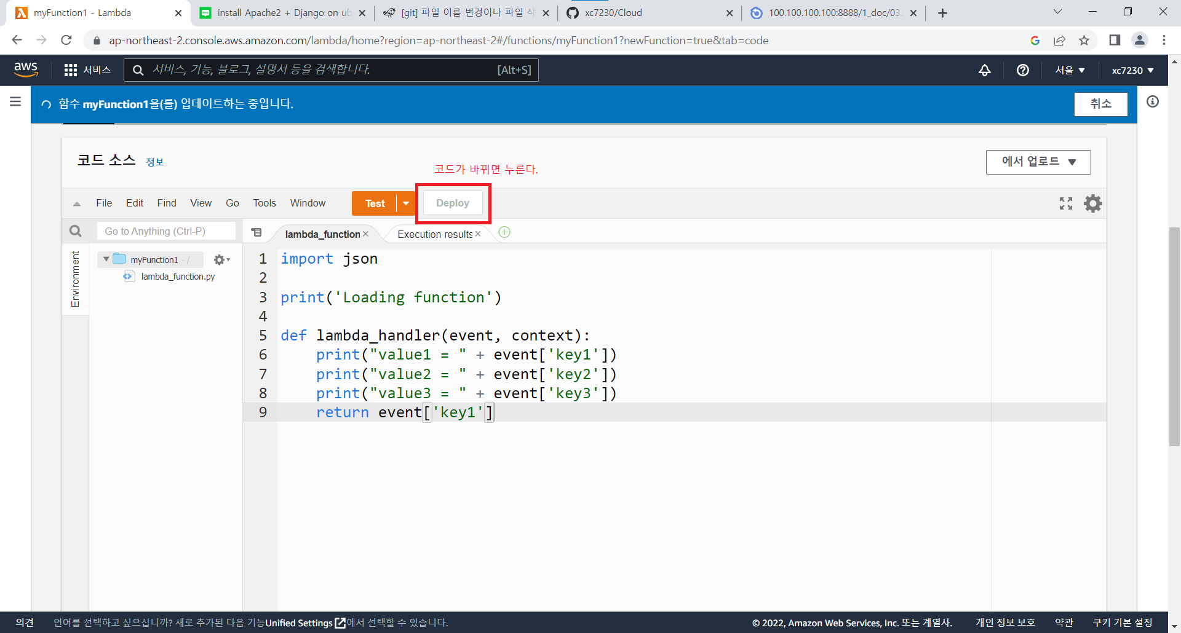This screenshot has width=1181, height=633.
Task: Open 쿠키 기본 설정 cookie preferences
Action: (1123, 623)
